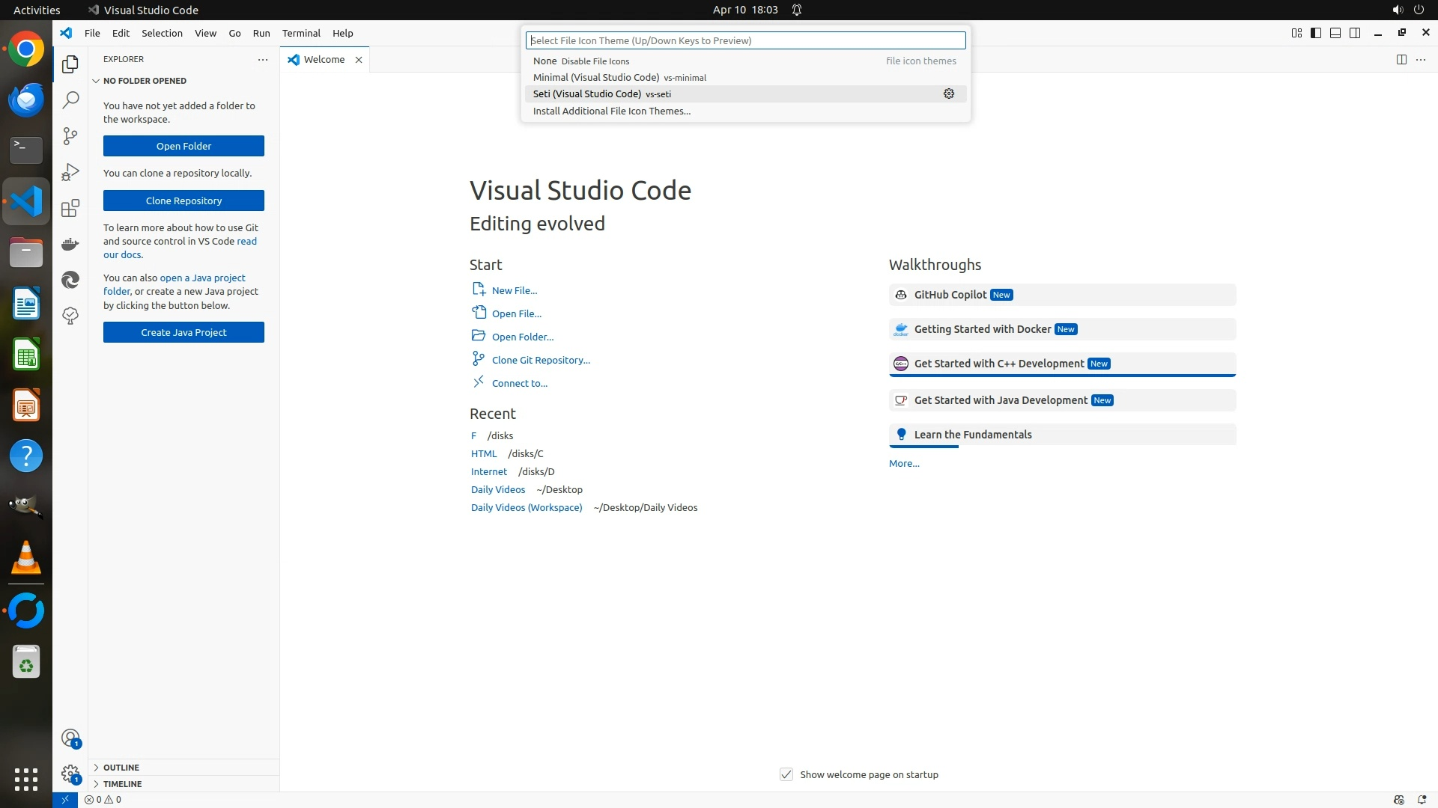Click the Select File Icon Theme input
The width and height of the screenshot is (1438, 808).
pyautogui.click(x=746, y=40)
